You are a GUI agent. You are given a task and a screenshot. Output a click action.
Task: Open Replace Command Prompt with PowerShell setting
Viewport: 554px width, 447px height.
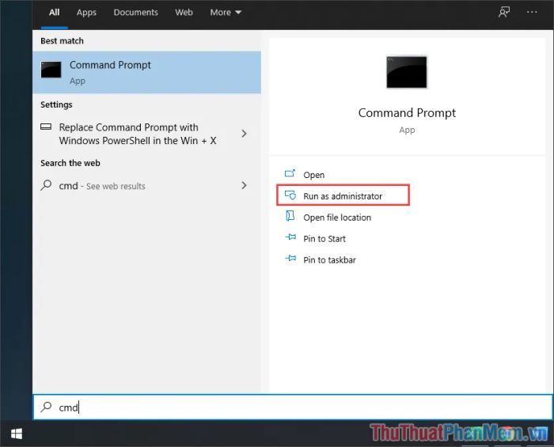pos(138,134)
